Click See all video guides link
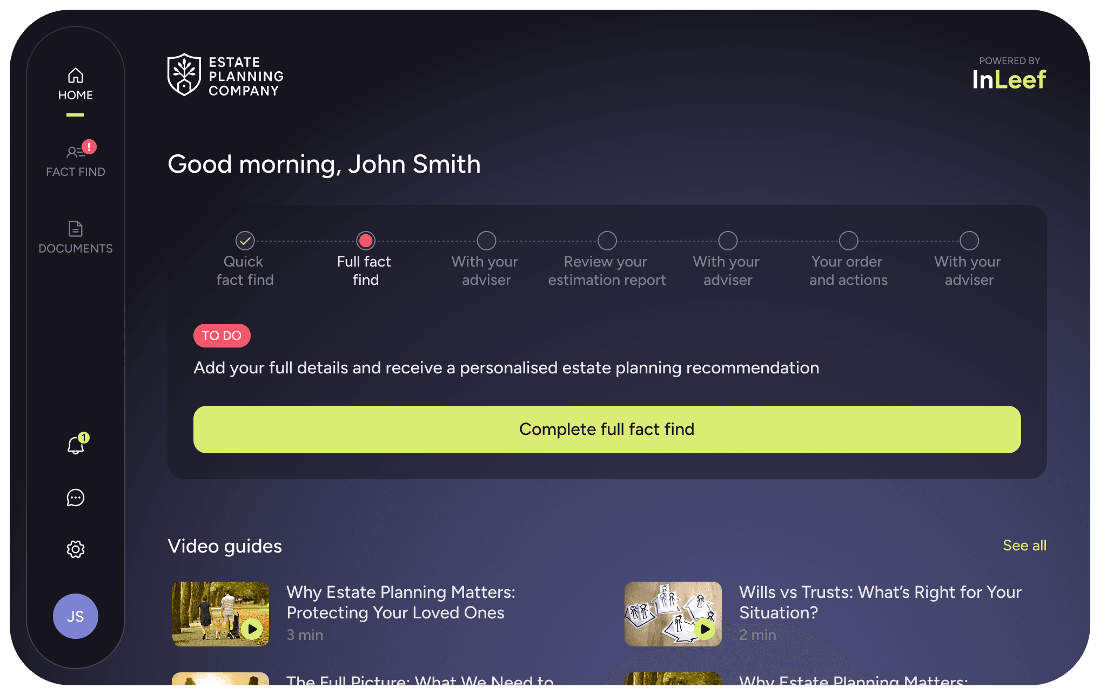This screenshot has height=695, width=1100. [1024, 546]
